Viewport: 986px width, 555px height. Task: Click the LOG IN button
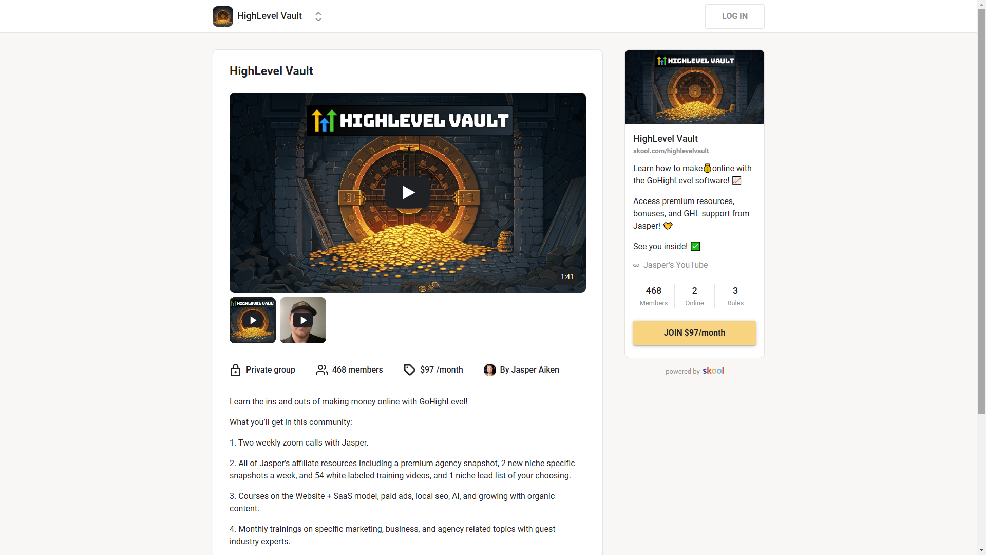point(734,16)
